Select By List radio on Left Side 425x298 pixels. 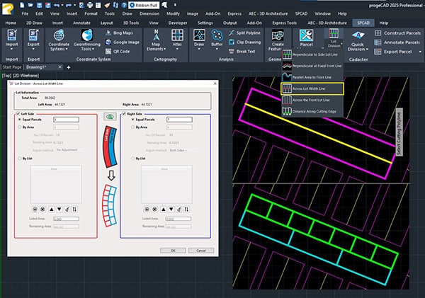tap(20, 159)
